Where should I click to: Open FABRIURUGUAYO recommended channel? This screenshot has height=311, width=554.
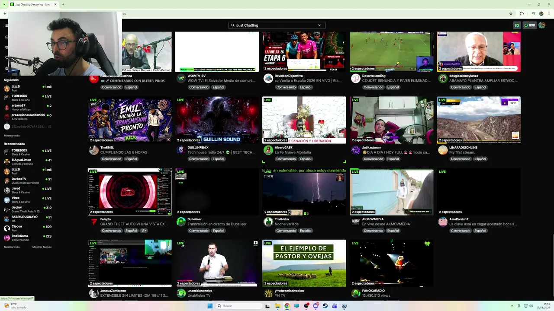28,219
